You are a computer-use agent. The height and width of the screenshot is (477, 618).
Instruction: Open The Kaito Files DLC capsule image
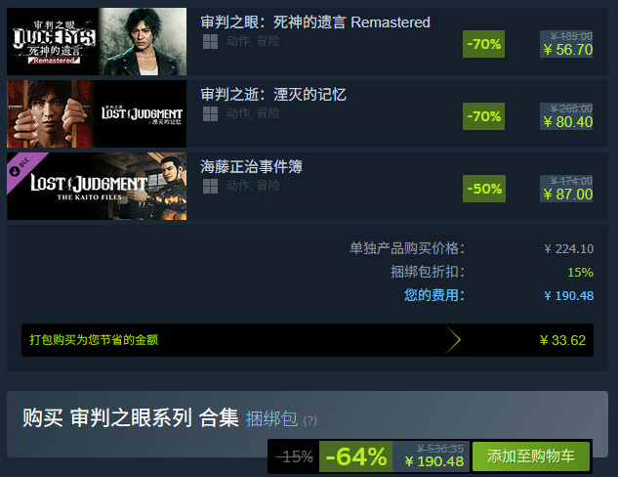97,187
